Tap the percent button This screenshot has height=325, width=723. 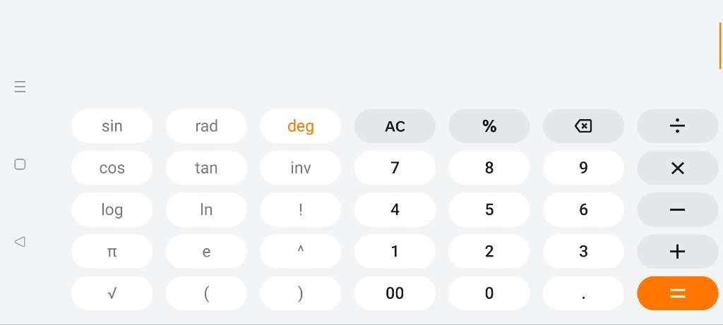[x=489, y=126]
